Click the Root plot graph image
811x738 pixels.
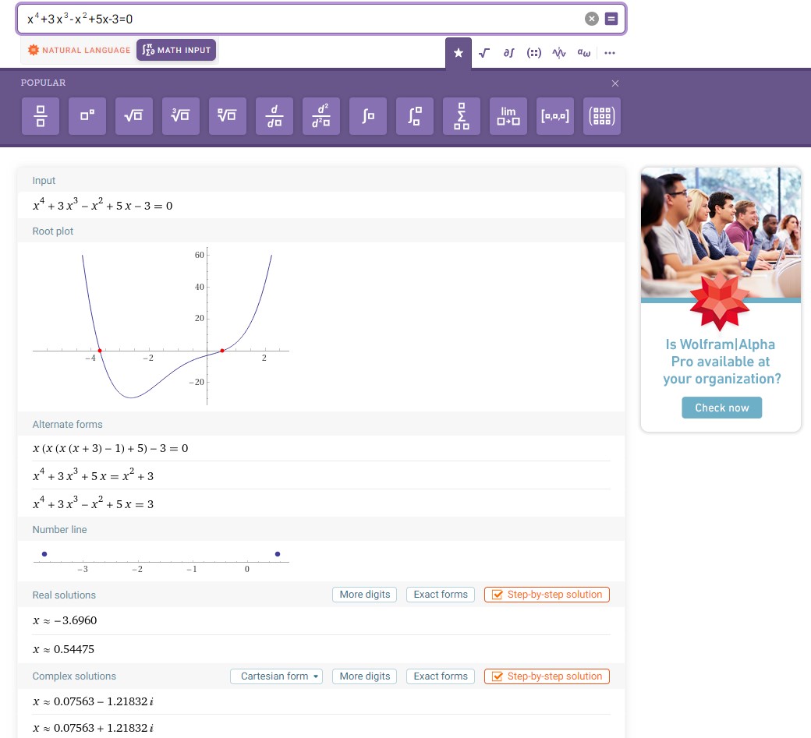[161, 327]
